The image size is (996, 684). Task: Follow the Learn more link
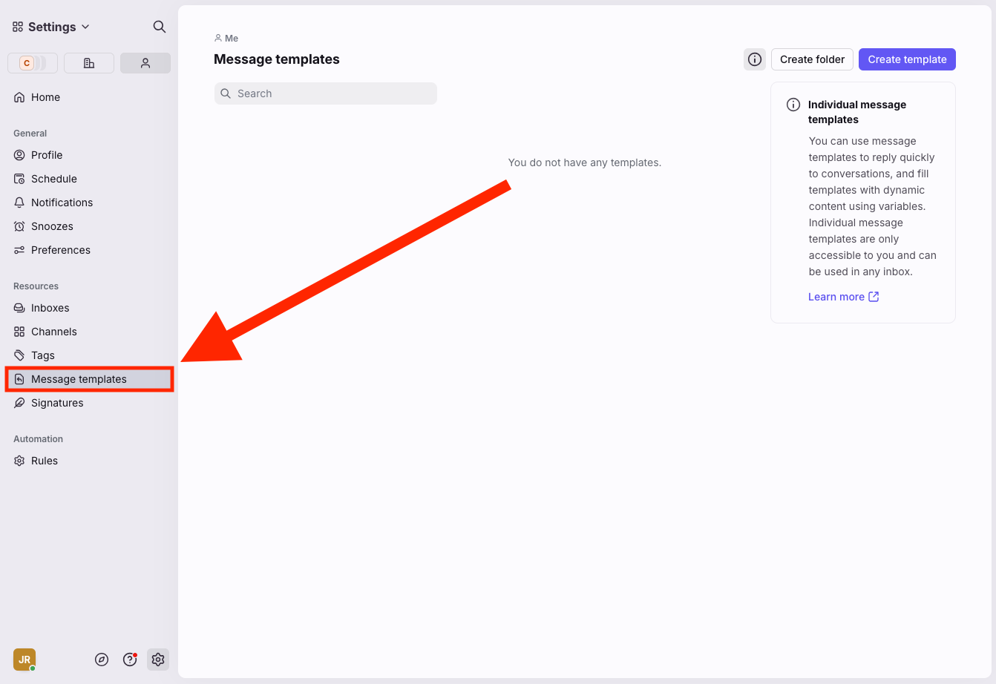point(843,297)
